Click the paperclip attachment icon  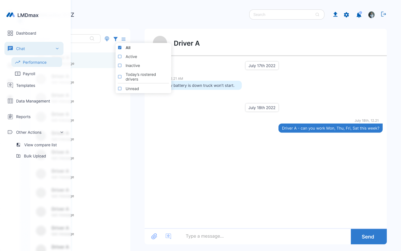(x=154, y=236)
